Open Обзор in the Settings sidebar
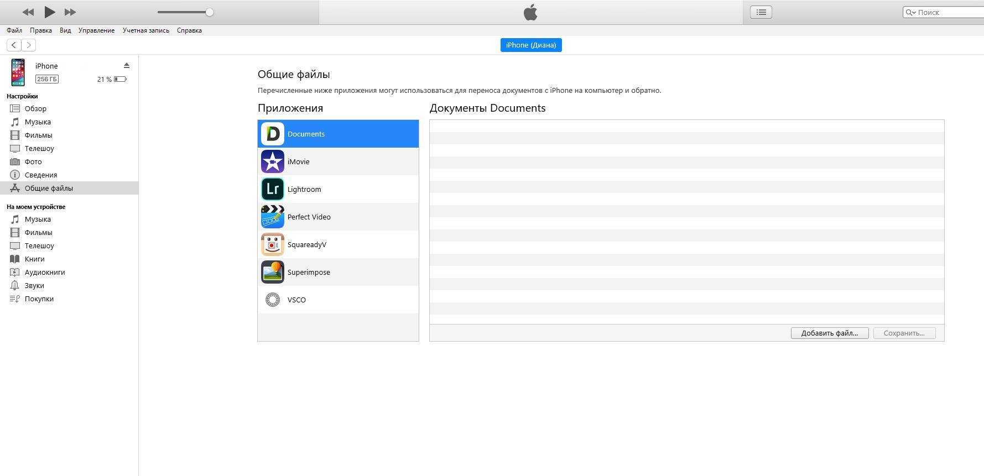Image resolution: width=984 pixels, height=476 pixels. [35, 108]
